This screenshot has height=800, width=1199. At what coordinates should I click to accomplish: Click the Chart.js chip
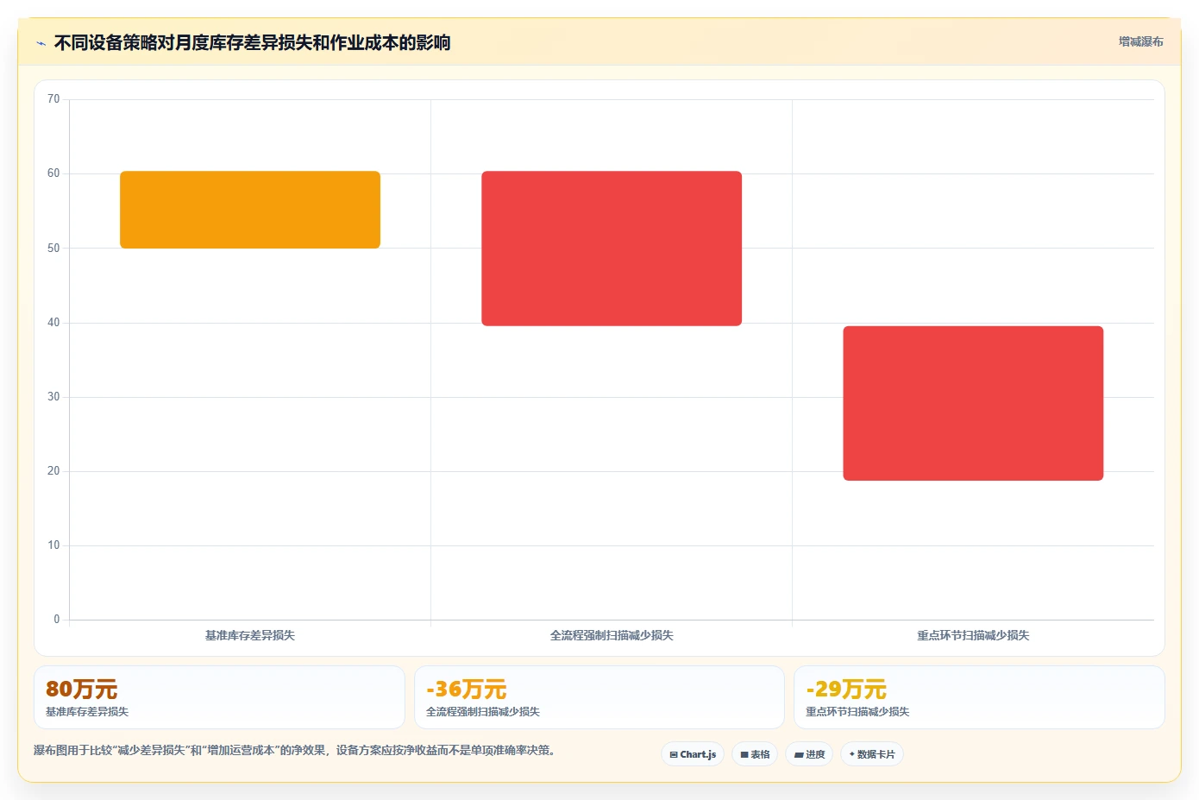[x=693, y=754]
